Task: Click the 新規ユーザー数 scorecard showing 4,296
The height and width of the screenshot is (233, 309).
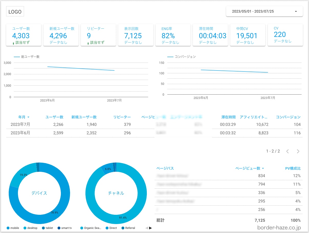Action: pos(61,35)
